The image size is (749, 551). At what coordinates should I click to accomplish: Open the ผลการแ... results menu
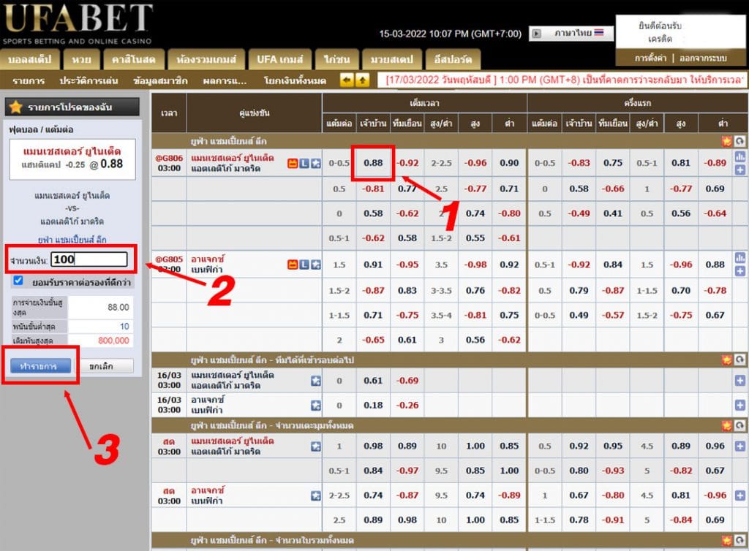[x=225, y=80]
